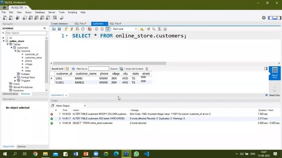Collapse the online_store schema
This screenshot has width=282, height=158.
tap(4, 41)
